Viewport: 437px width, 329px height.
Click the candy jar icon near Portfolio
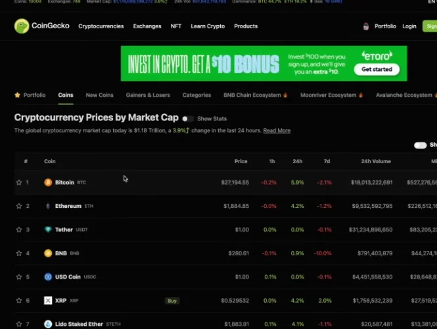366,26
